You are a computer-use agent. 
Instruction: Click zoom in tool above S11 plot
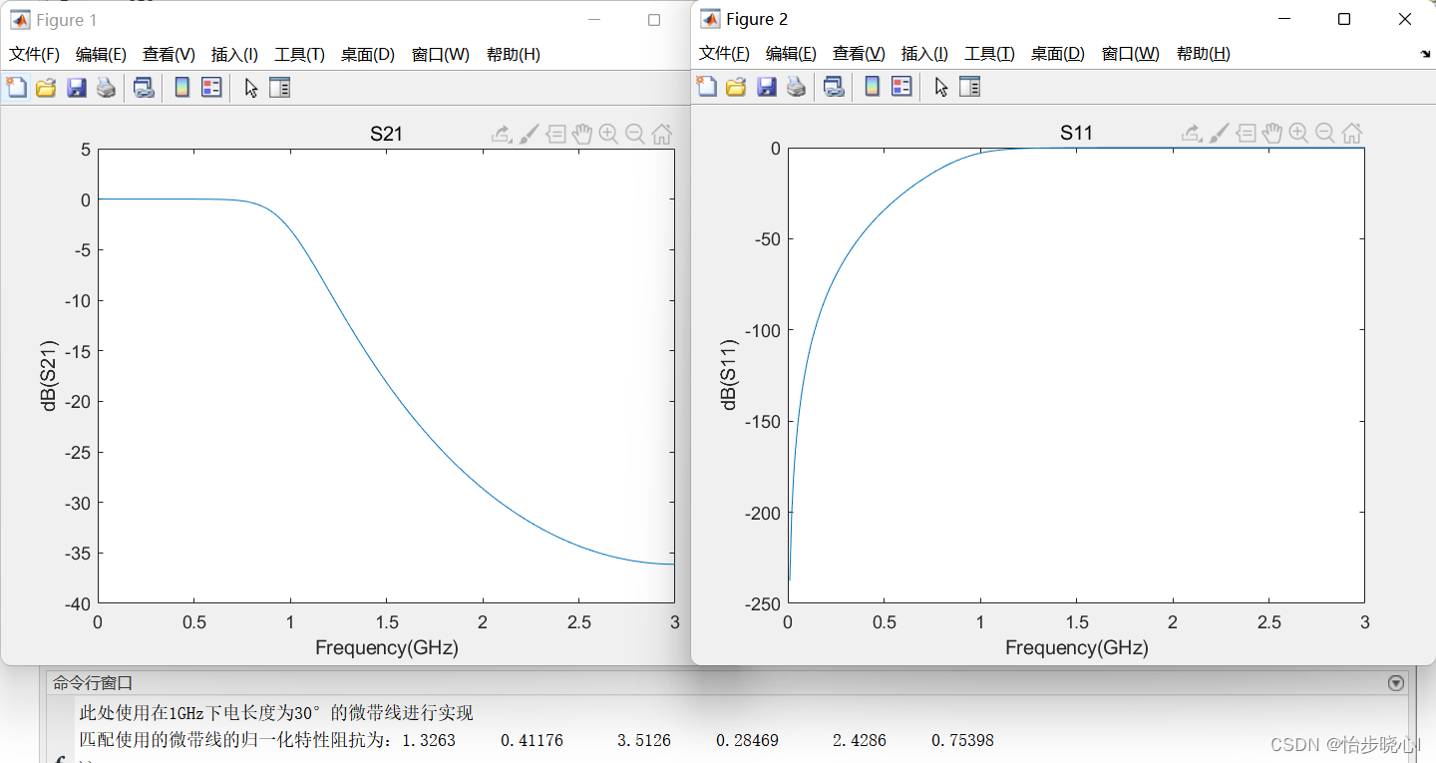(x=1298, y=133)
